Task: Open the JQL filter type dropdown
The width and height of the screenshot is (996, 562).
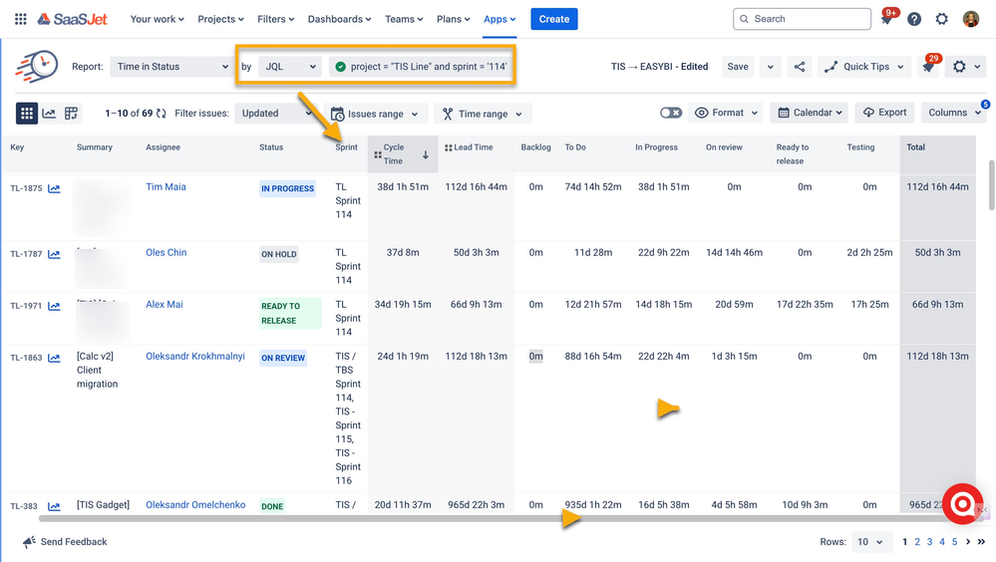Action: [x=290, y=67]
